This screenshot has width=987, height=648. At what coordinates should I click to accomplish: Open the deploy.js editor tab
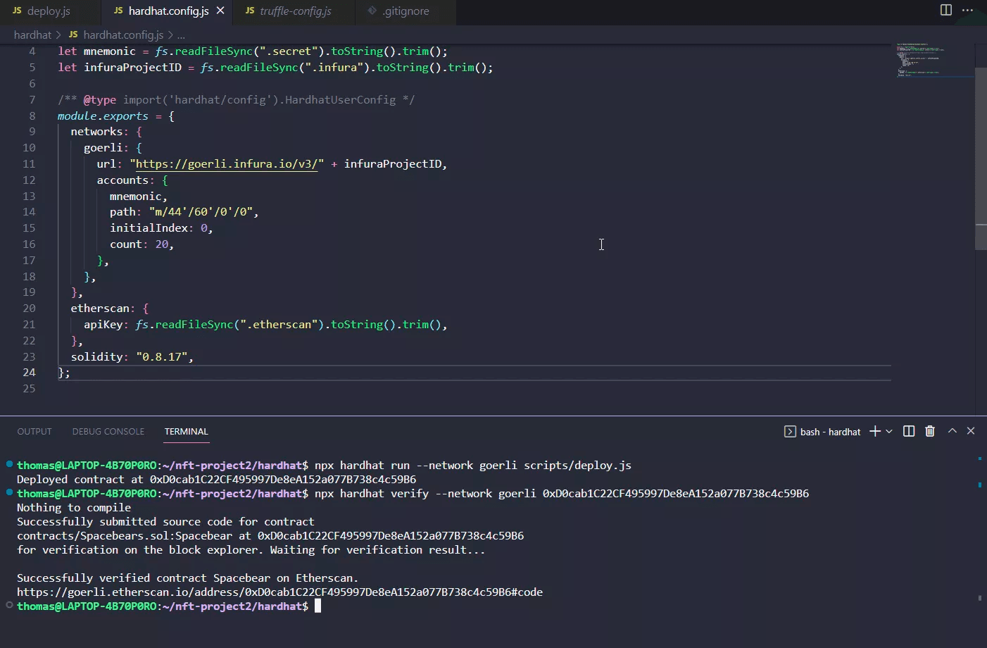pos(49,11)
